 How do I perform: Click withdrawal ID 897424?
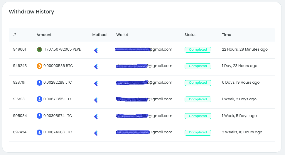[x=20, y=132]
